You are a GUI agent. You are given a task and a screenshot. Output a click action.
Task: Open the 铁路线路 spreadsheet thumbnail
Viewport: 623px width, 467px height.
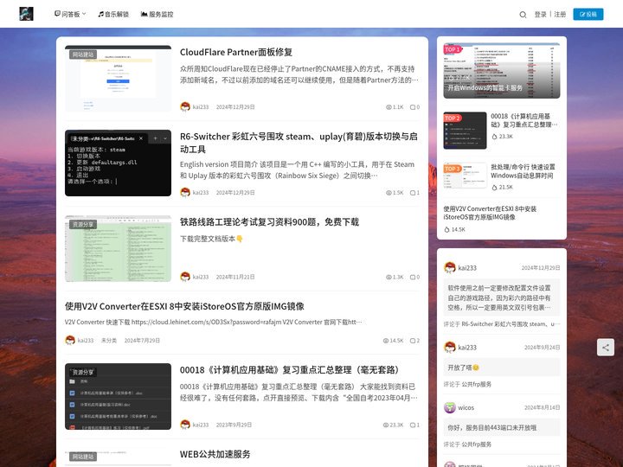pos(118,248)
